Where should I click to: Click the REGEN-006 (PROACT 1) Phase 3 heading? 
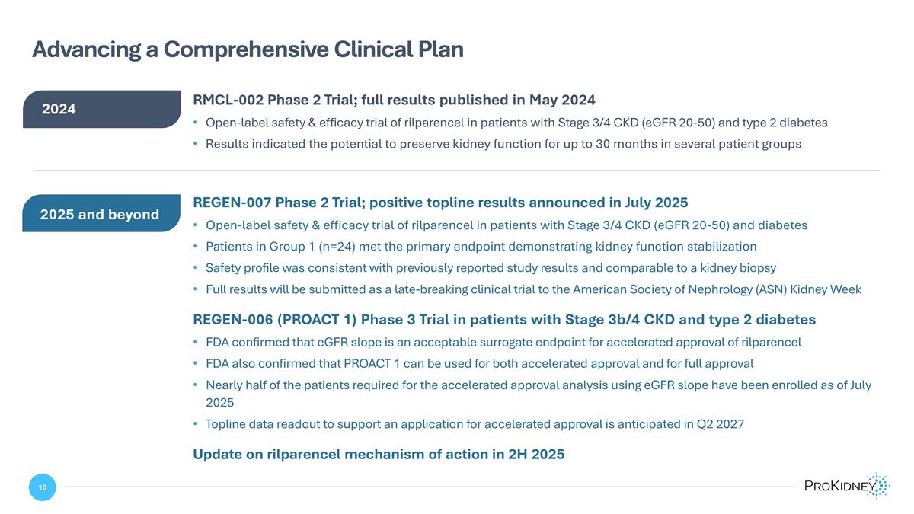tap(504, 319)
